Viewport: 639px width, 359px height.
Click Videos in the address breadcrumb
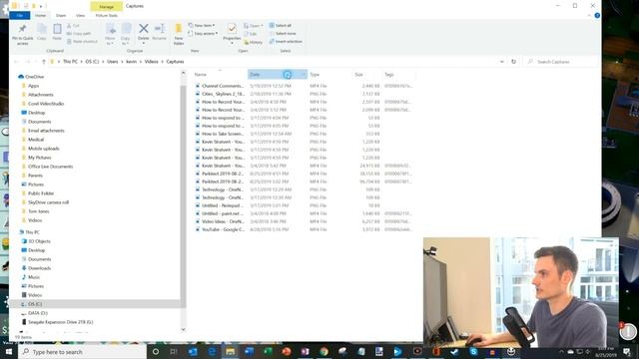[x=151, y=62]
